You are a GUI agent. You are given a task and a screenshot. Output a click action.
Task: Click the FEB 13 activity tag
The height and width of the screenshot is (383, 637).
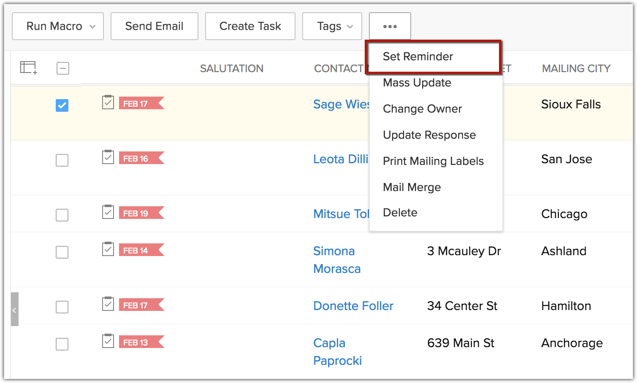141,342
